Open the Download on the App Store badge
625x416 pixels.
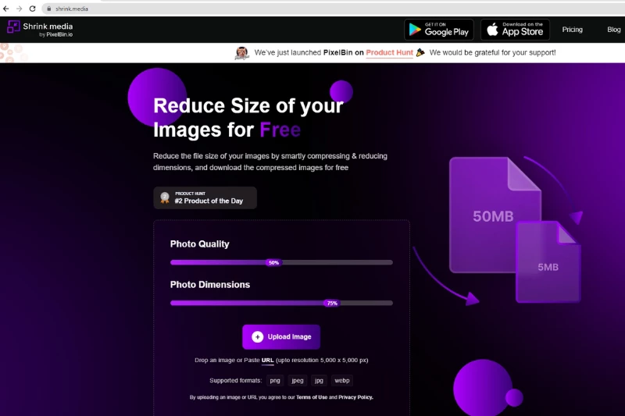click(515, 30)
